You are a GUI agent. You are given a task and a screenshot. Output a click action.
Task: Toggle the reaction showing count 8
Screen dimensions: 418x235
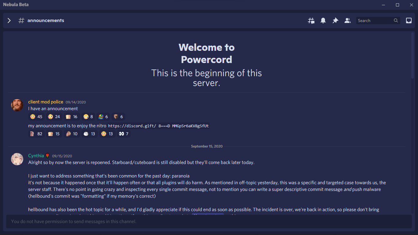[x=88, y=117]
